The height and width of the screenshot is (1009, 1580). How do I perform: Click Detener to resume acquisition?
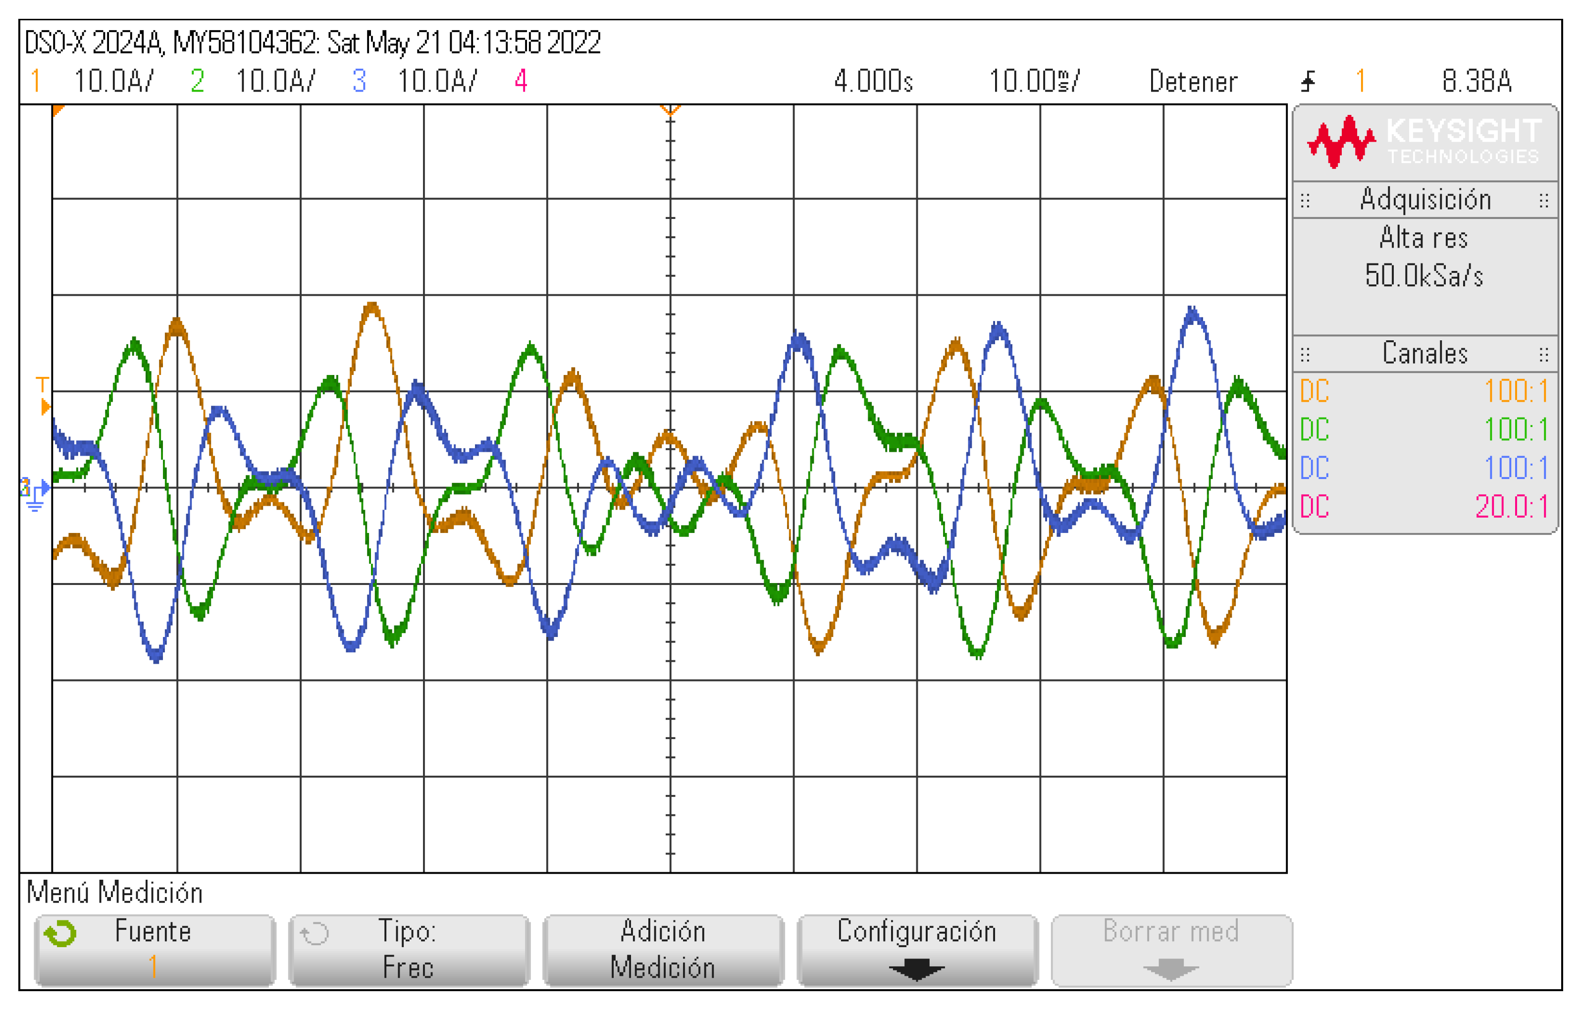1194,81
